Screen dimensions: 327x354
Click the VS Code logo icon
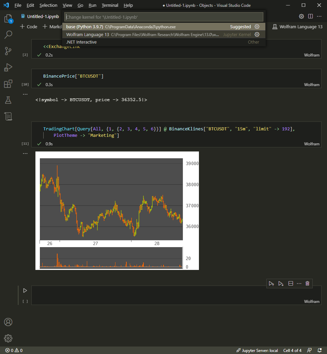pos(6,5)
